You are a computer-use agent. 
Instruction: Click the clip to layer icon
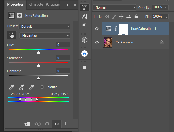pyautogui.click(x=27, y=124)
